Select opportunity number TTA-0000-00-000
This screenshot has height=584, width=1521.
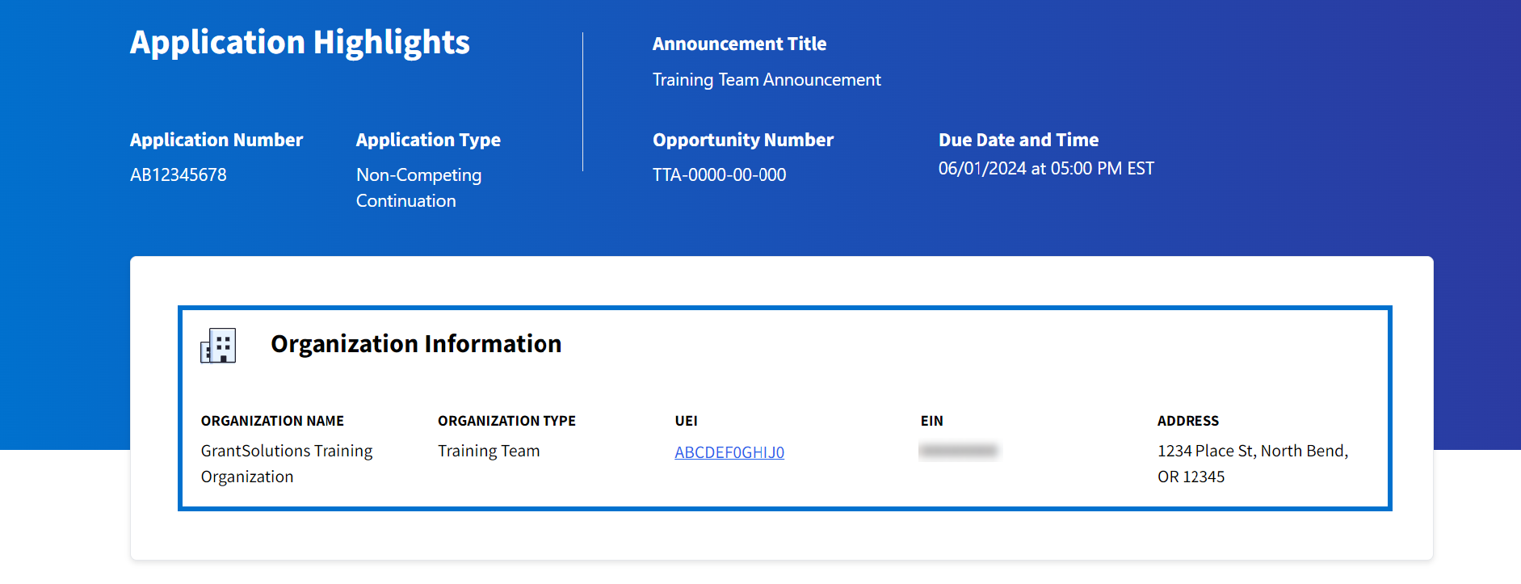pos(718,175)
